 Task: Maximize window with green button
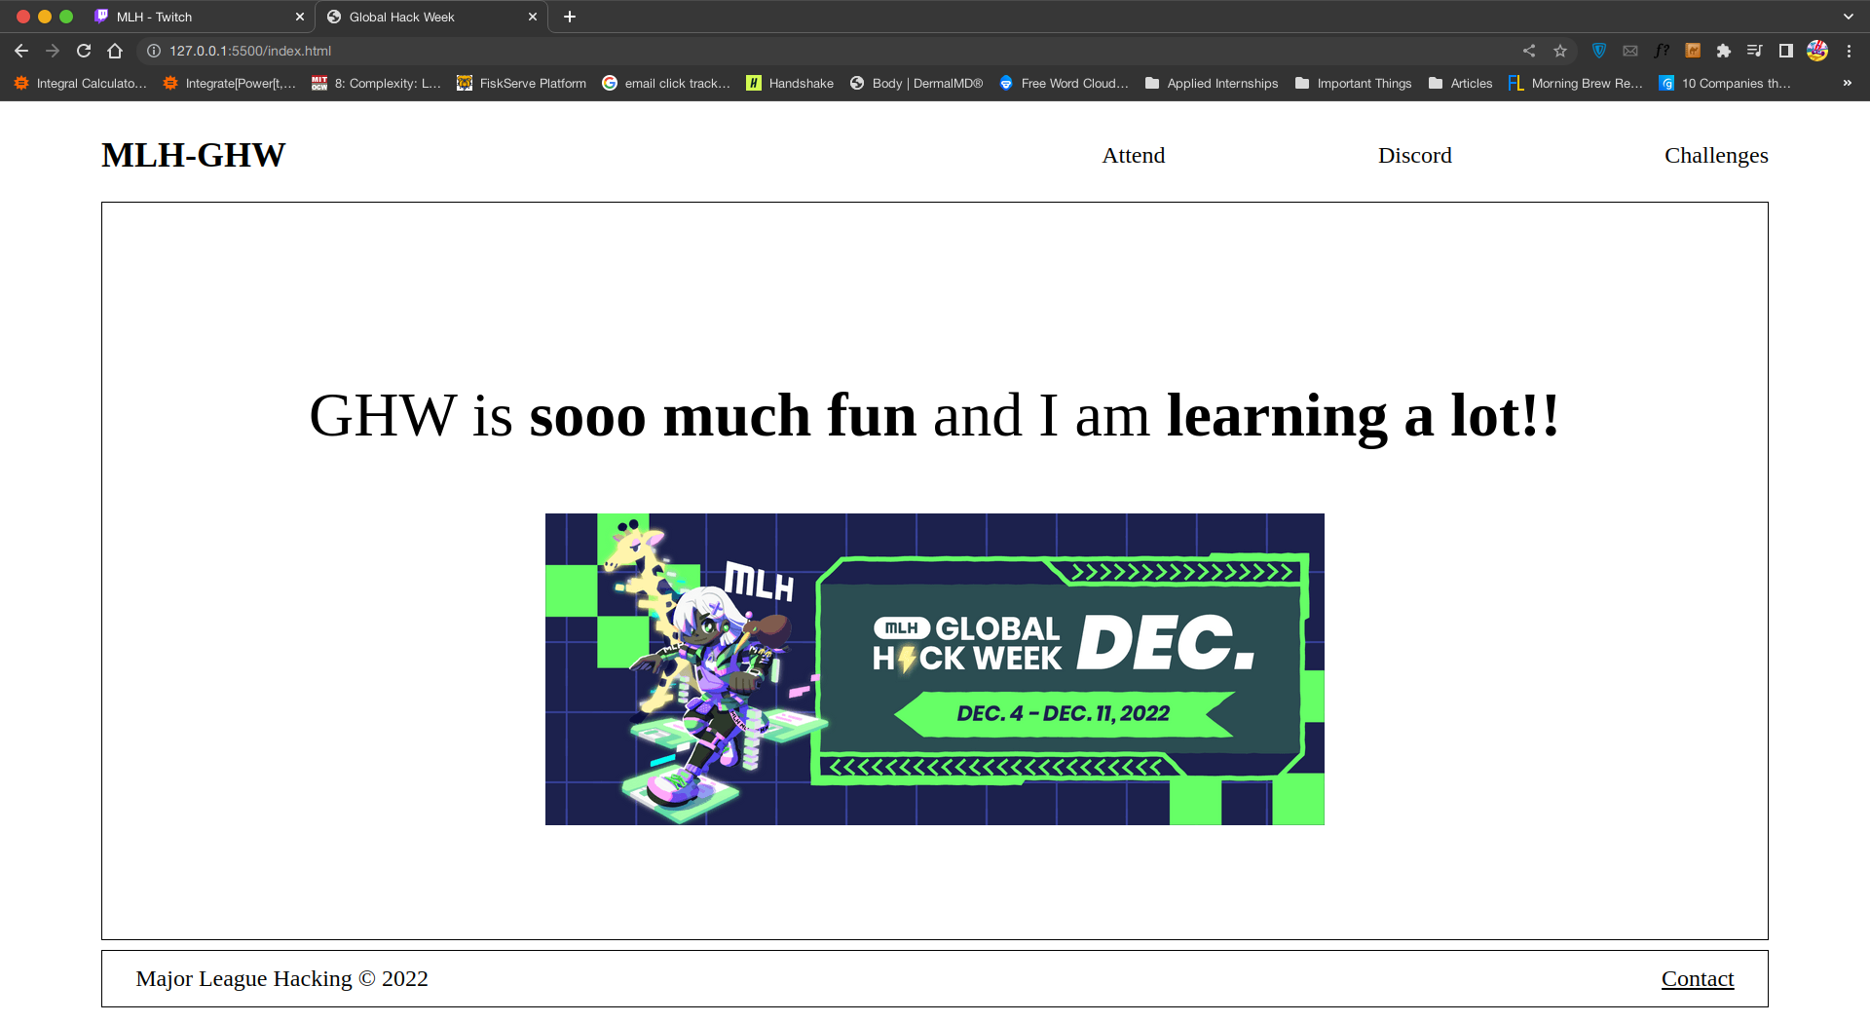pos(66,17)
